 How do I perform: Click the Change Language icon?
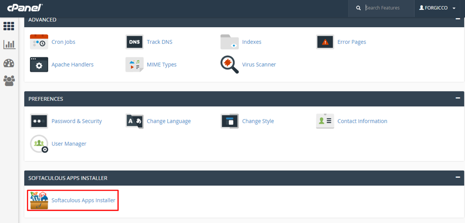point(134,121)
